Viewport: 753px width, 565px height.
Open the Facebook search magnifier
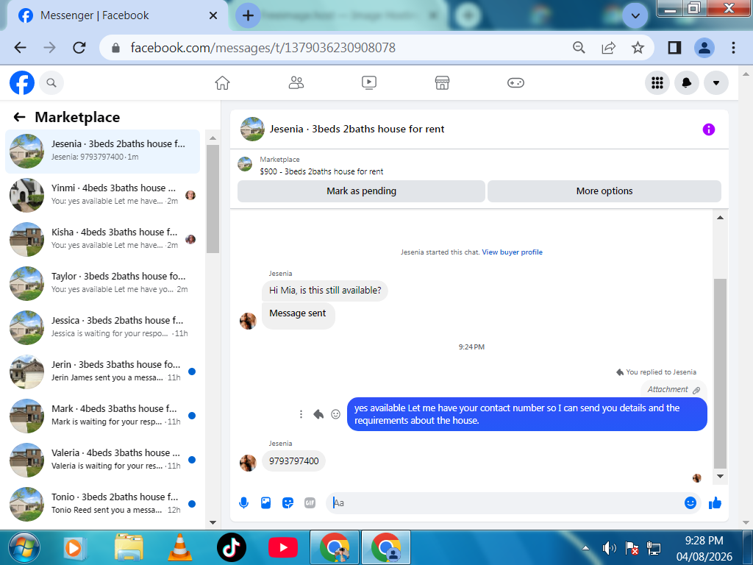(x=51, y=82)
